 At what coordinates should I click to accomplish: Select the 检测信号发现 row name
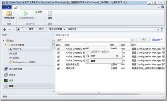pyautogui.click(x=72, y=64)
